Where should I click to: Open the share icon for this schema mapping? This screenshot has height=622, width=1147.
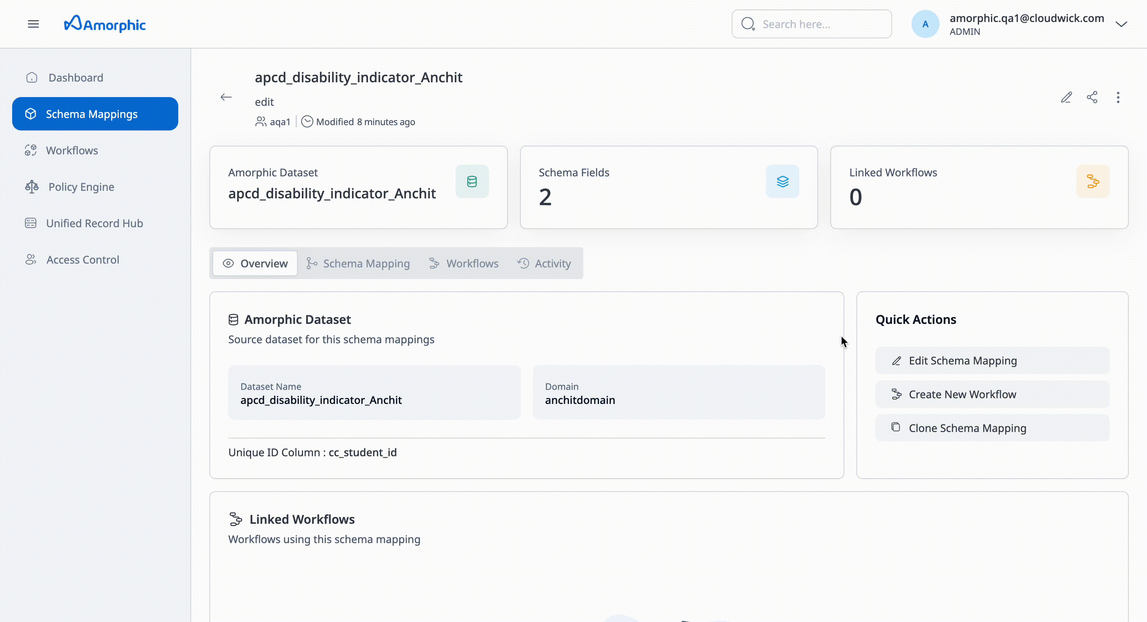pos(1092,97)
